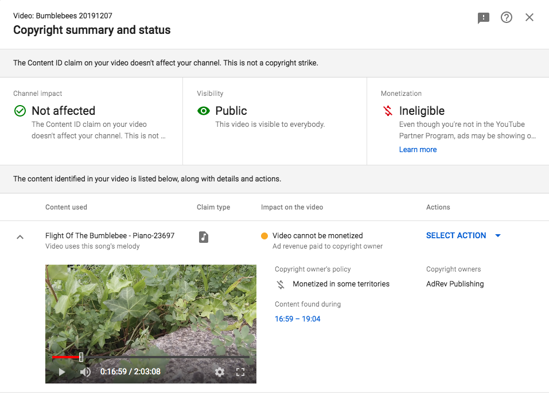Jump to the 16:59 – 19:04 timestamp link
The width and height of the screenshot is (549, 399).
297,319
